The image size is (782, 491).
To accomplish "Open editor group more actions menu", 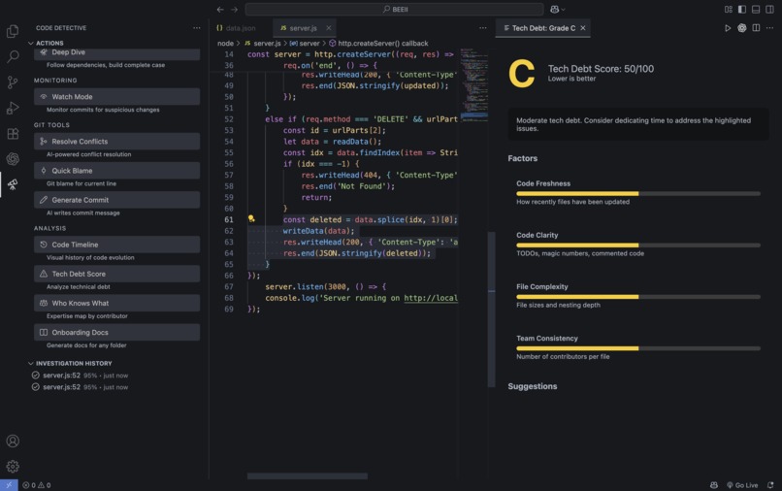I will pyautogui.click(x=483, y=28).
